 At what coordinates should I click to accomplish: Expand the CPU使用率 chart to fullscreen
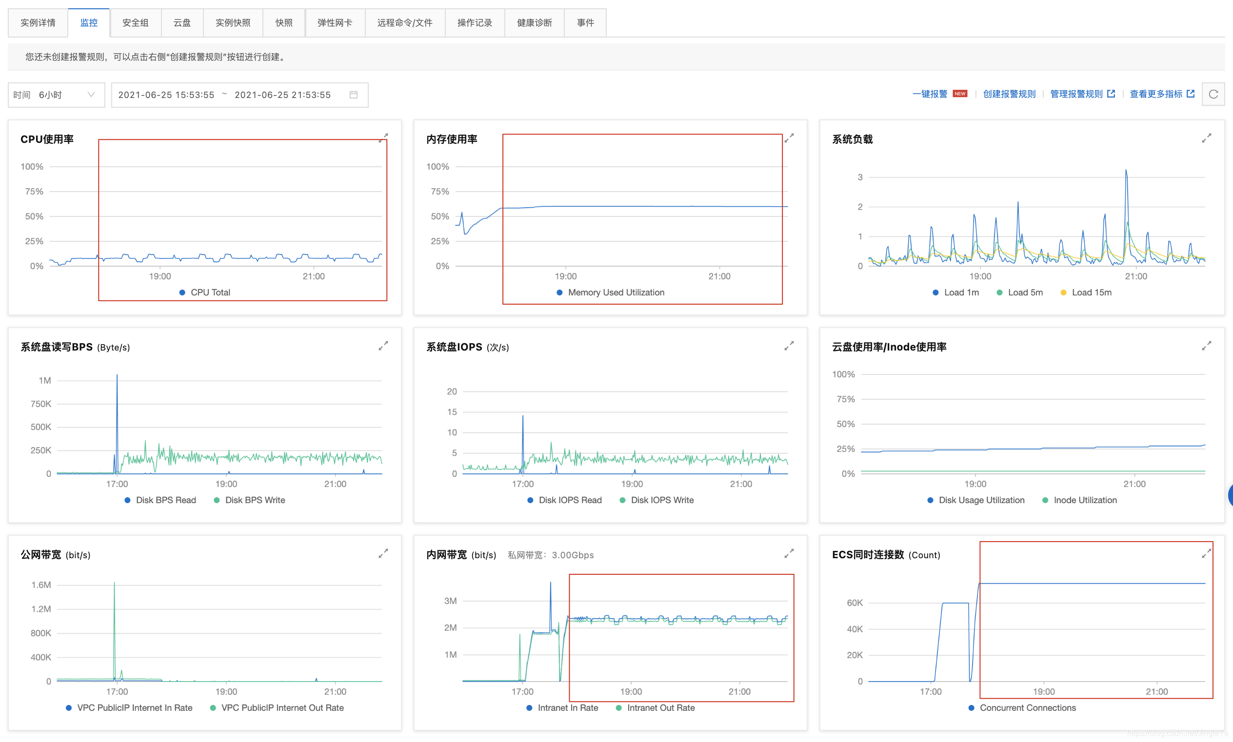coord(383,138)
